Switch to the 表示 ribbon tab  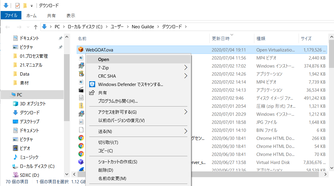pyautogui.click(x=71, y=15)
